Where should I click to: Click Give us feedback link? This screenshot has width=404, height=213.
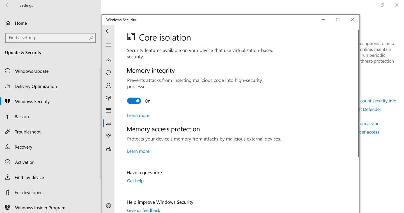[144, 210]
